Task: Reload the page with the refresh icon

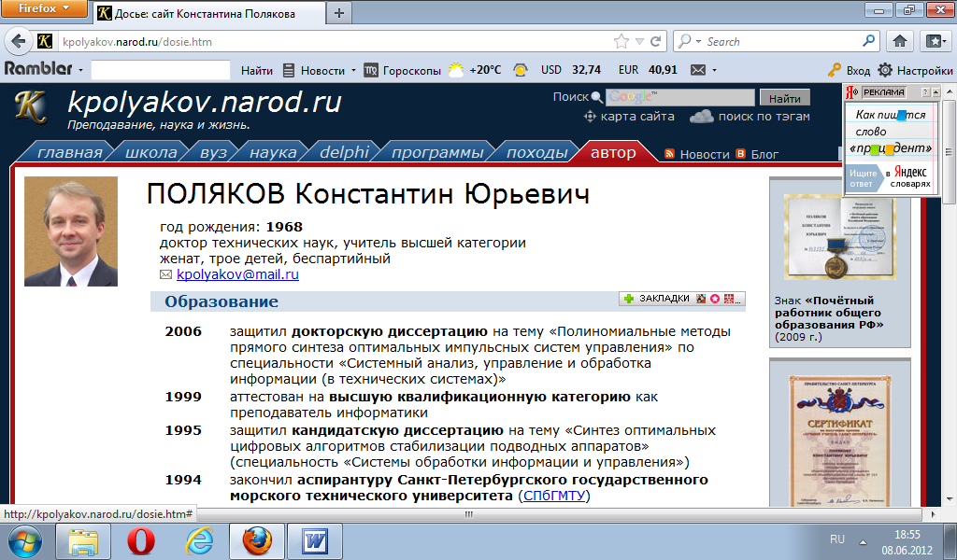Action: [655, 41]
